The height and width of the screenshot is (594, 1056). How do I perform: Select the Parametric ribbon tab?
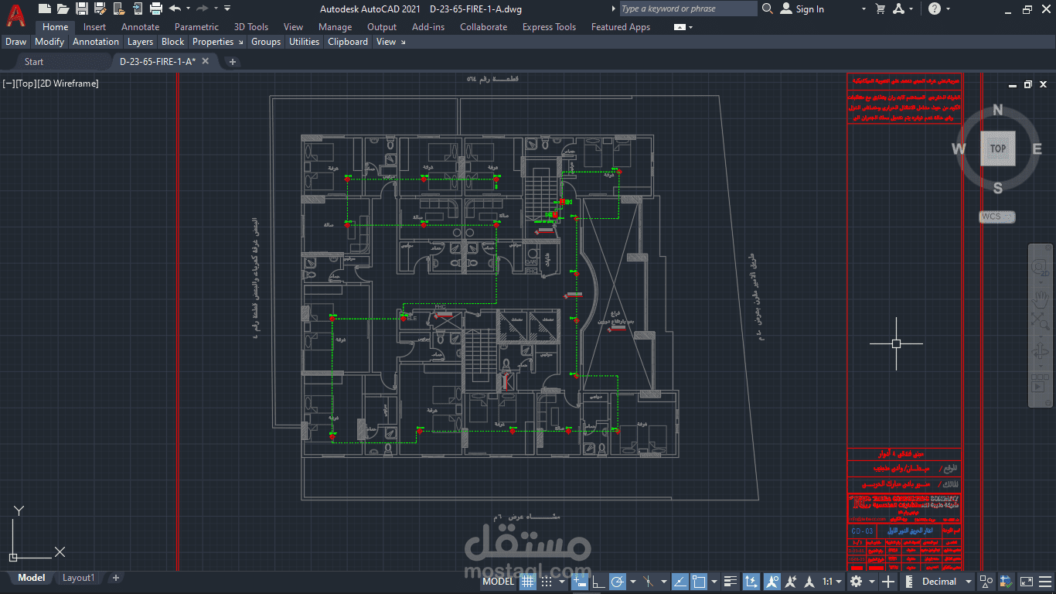pos(196,27)
